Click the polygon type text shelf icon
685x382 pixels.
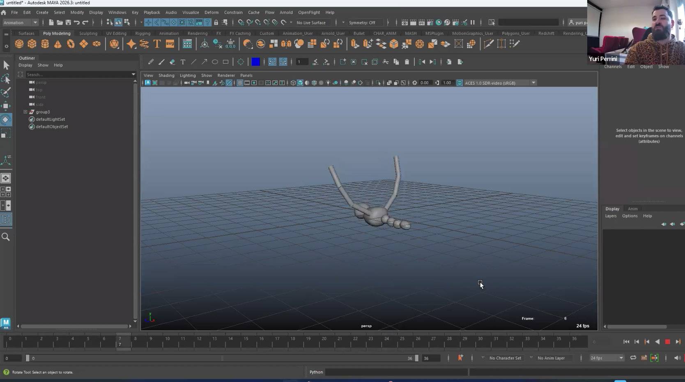157,44
